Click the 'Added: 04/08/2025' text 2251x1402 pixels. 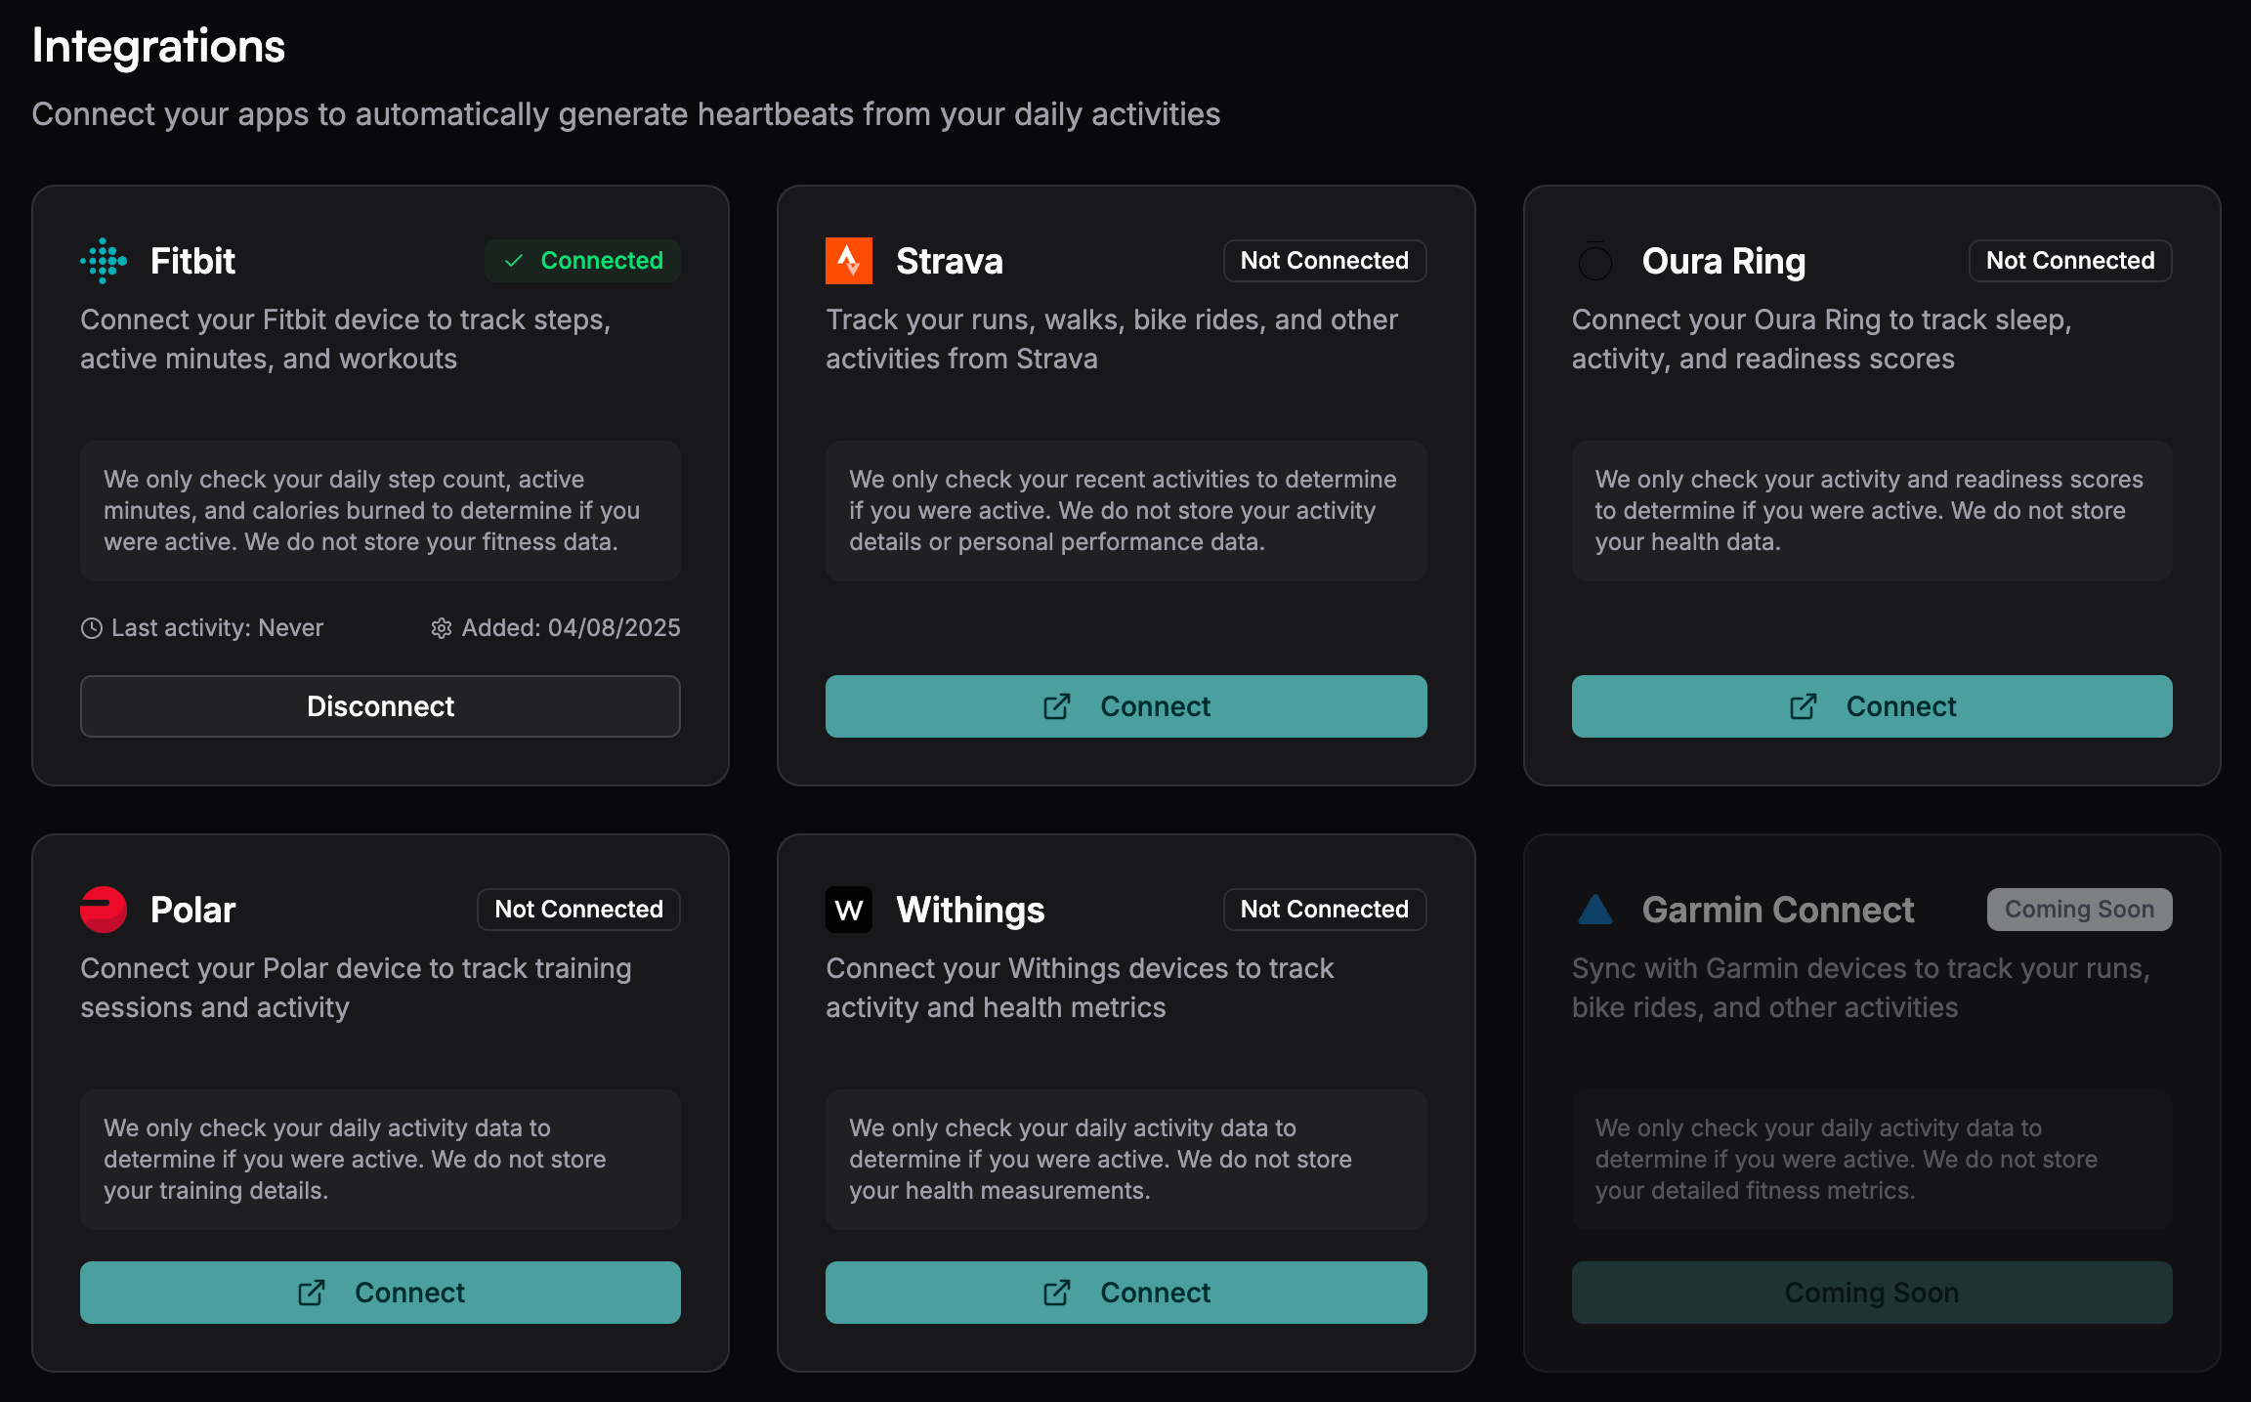point(571,628)
